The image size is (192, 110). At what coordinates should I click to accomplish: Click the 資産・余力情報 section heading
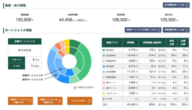(x=15, y=6)
